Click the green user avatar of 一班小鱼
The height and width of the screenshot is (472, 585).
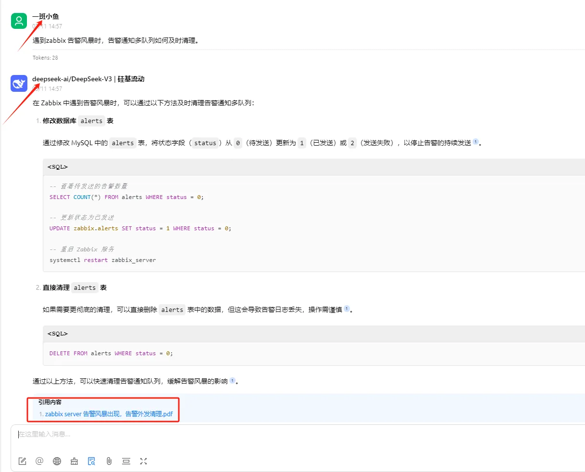(19, 21)
